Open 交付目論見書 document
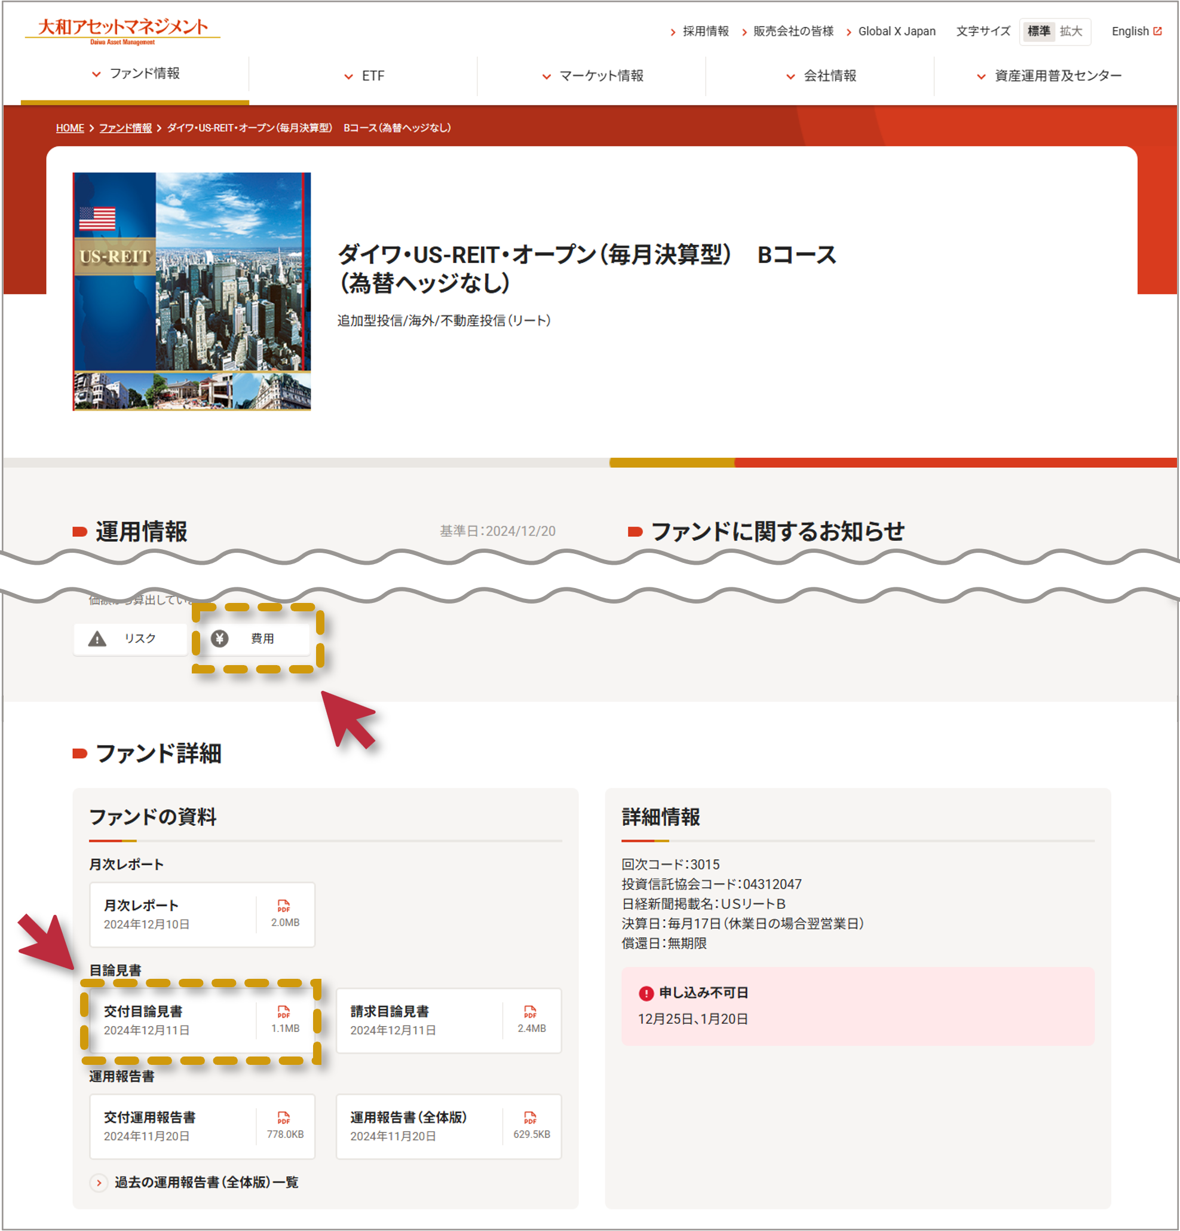The height and width of the screenshot is (1231, 1180). click(202, 1021)
